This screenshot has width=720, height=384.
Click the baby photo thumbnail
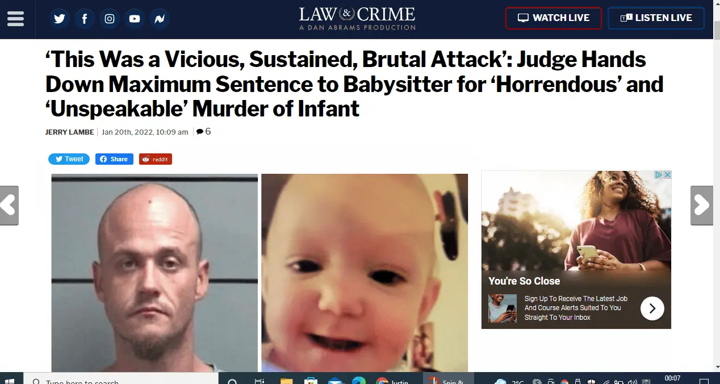[x=365, y=273]
